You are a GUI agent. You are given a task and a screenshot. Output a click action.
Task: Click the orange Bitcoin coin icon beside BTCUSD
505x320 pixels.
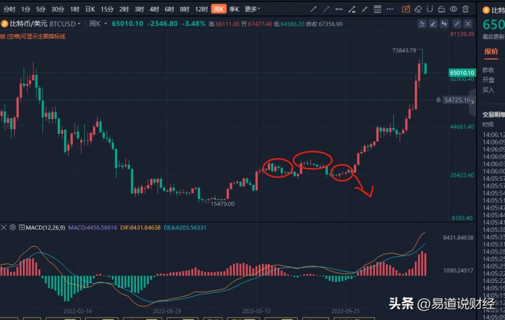pyautogui.click(x=5, y=24)
